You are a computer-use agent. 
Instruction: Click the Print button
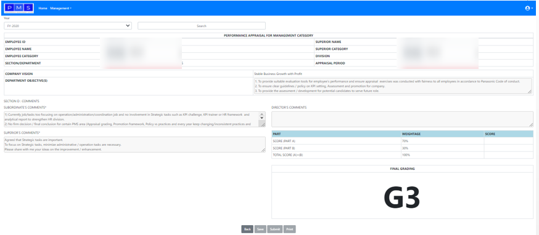tap(289, 229)
